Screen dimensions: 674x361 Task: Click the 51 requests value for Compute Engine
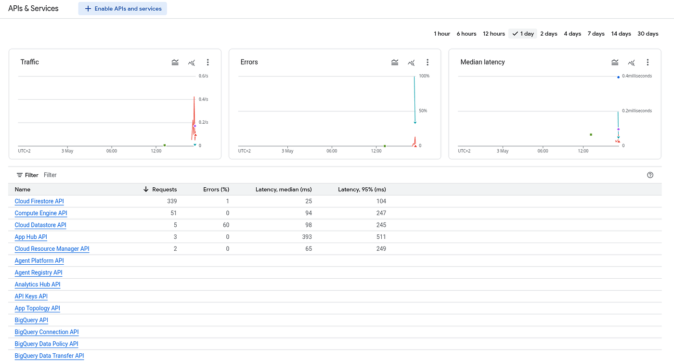point(174,213)
